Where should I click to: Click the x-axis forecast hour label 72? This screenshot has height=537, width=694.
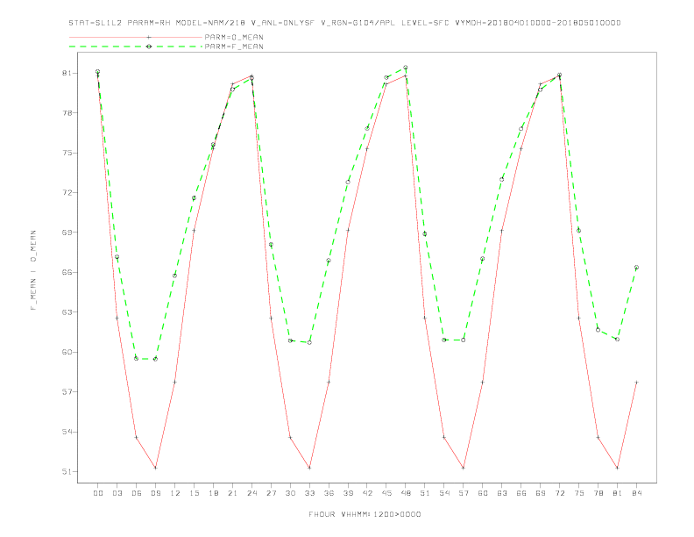tap(559, 493)
